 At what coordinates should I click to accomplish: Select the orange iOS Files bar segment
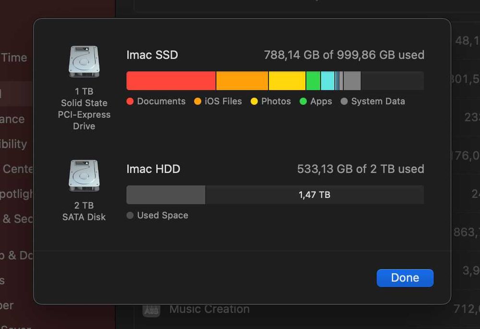[242, 81]
